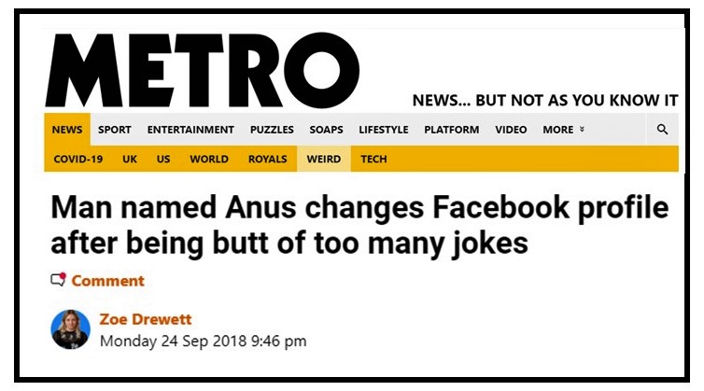The image size is (704, 391).
Task: Select the COVID-19 sub-category
Action: pos(78,159)
